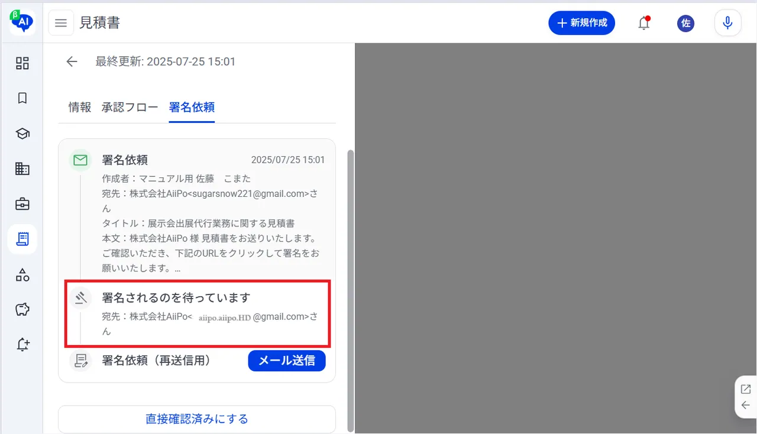Click 署名されるのを待っています heading
The height and width of the screenshot is (434, 757).
pos(176,297)
